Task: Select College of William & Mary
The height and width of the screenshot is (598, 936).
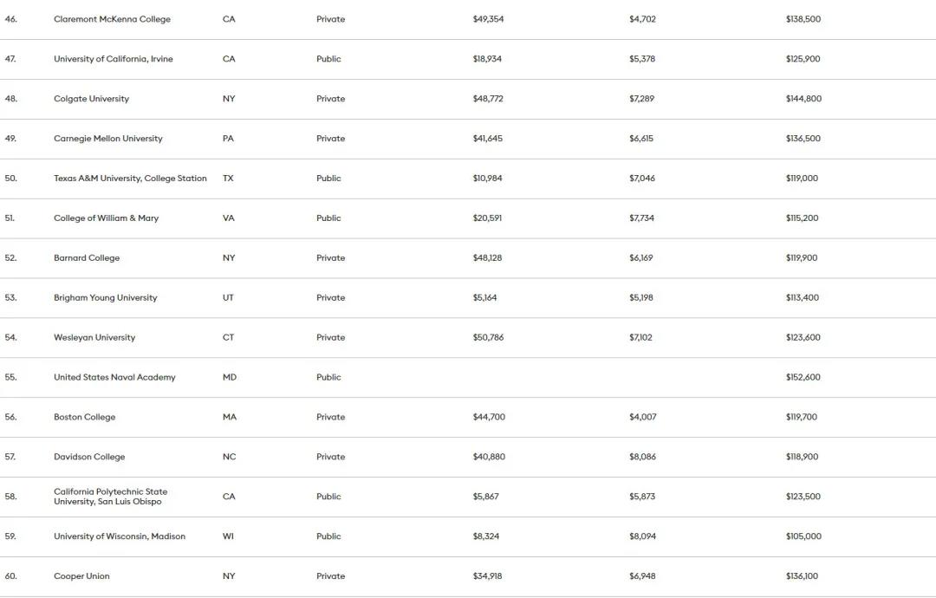Action: pos(107,218)
